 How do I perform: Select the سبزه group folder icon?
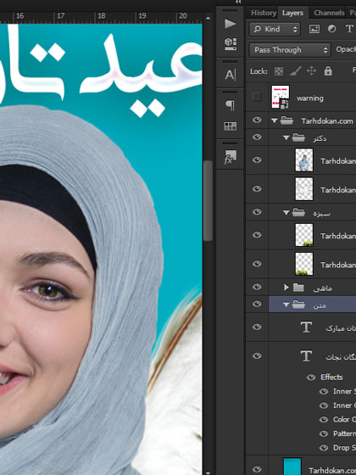pyautogui.click(x=298, y=213)
